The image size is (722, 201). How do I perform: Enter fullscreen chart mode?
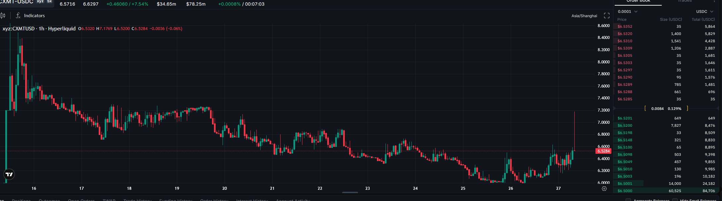point(607,16)
